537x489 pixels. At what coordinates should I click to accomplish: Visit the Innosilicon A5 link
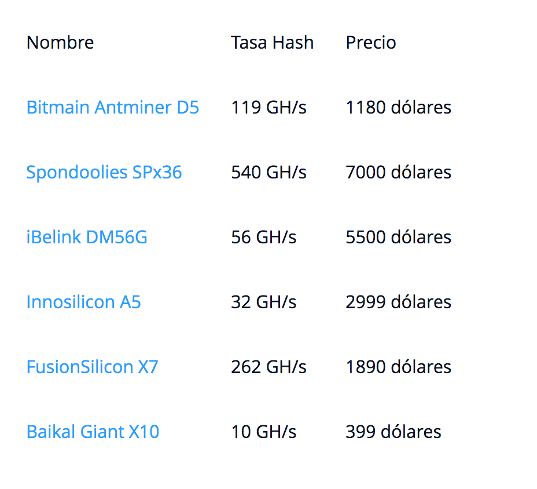[83, 302]
